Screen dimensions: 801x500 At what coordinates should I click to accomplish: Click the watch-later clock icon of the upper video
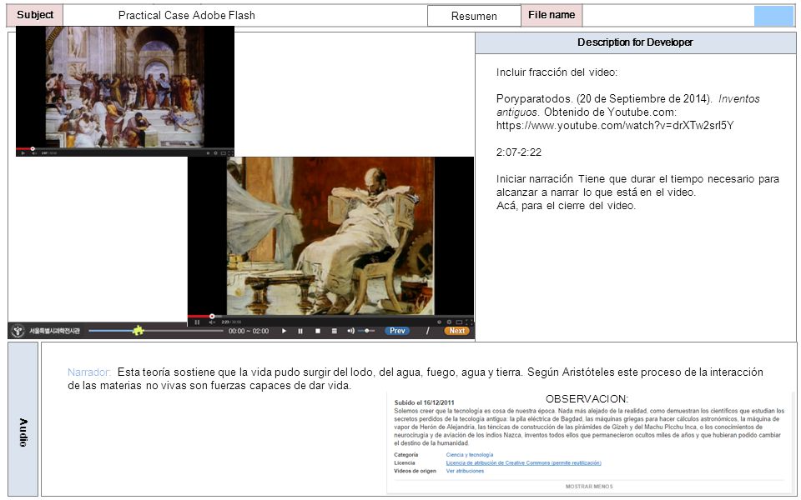point(208,153)
